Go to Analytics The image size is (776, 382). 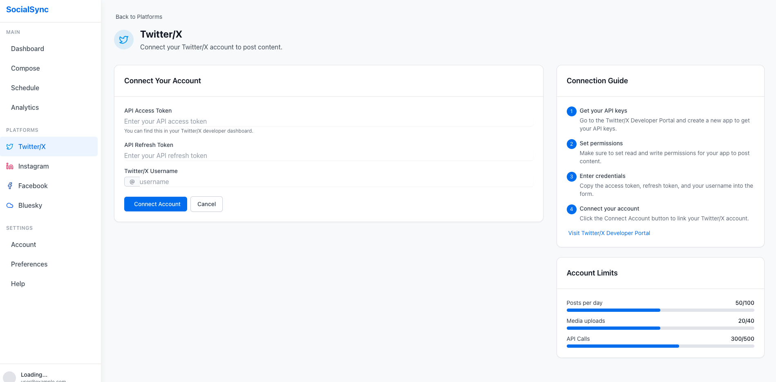[25, 107]
